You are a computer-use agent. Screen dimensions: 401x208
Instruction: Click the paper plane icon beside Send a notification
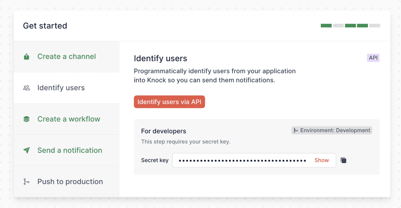26,150
